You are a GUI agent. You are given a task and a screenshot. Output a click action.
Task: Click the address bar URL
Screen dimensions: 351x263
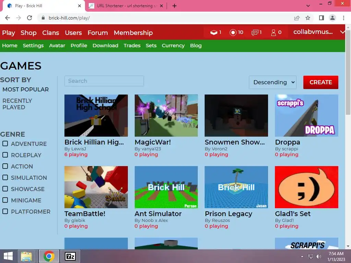[69, 18]
